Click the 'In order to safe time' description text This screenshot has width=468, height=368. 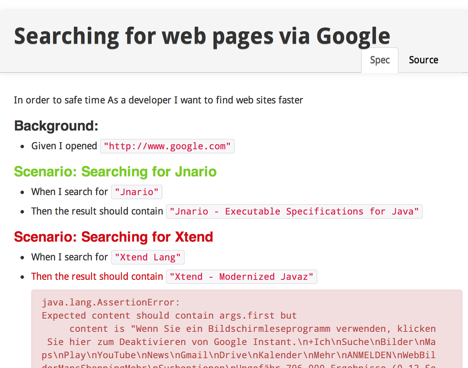[x=158, y=100]
